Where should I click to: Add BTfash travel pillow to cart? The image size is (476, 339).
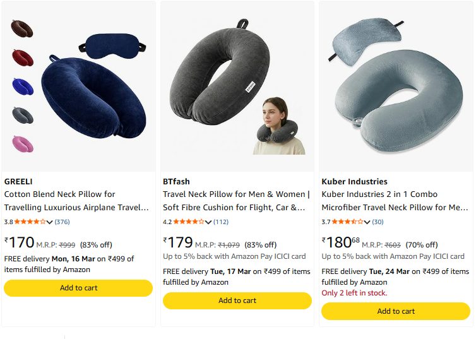[x=237, y=300]
